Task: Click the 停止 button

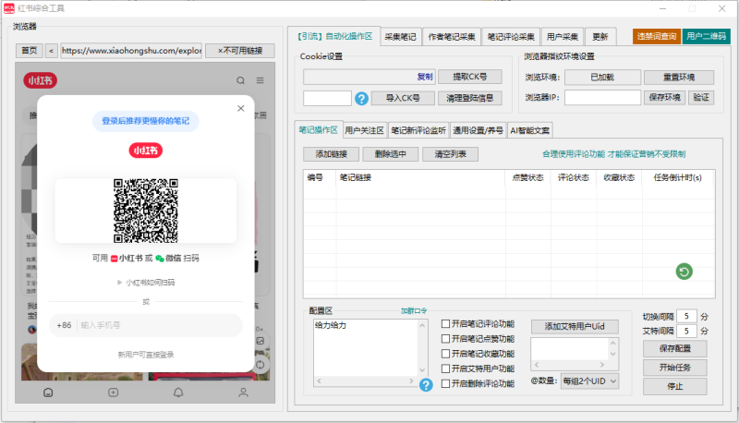Action: (x=675, y=386)
